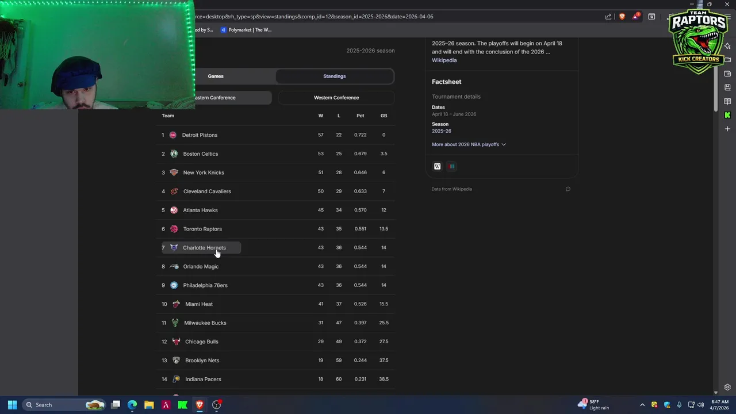Open Brave Talk video camera icon
The image size is (736, 414).
click(x=727, y=60)
